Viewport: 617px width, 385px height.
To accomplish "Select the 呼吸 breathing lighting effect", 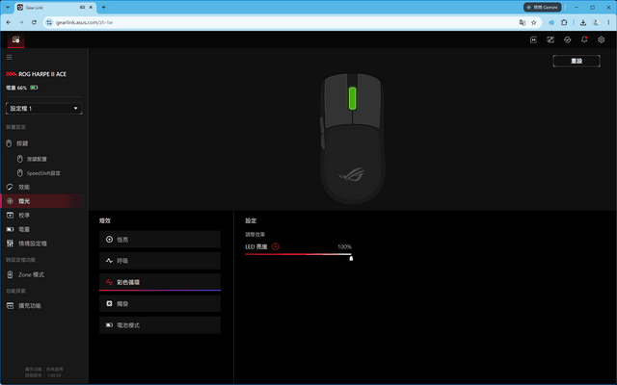I will point(160,261).
